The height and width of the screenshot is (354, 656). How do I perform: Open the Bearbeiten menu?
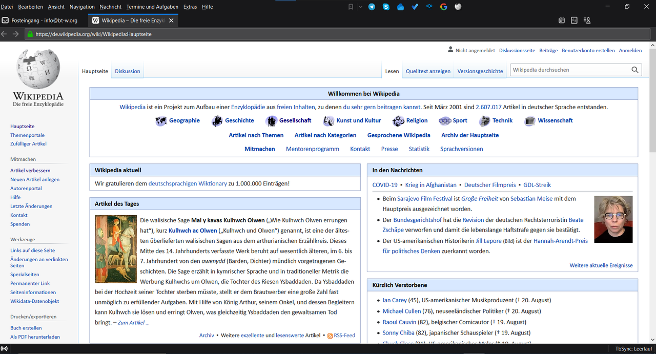(x=31, y=7)
